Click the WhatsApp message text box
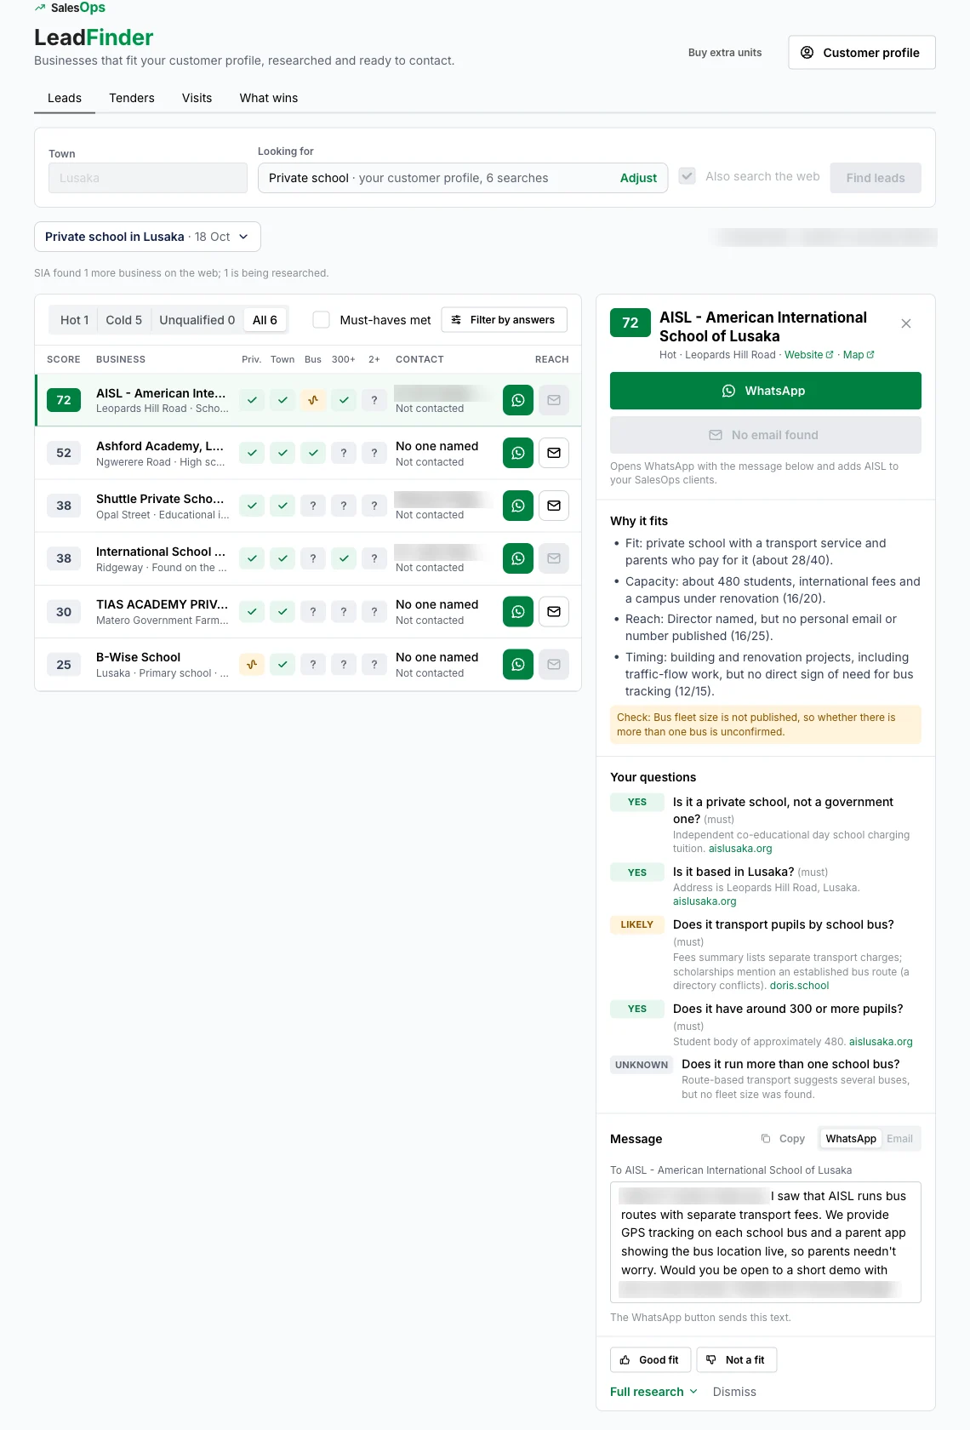970x1430 pixels. [x=766, y=1242]
